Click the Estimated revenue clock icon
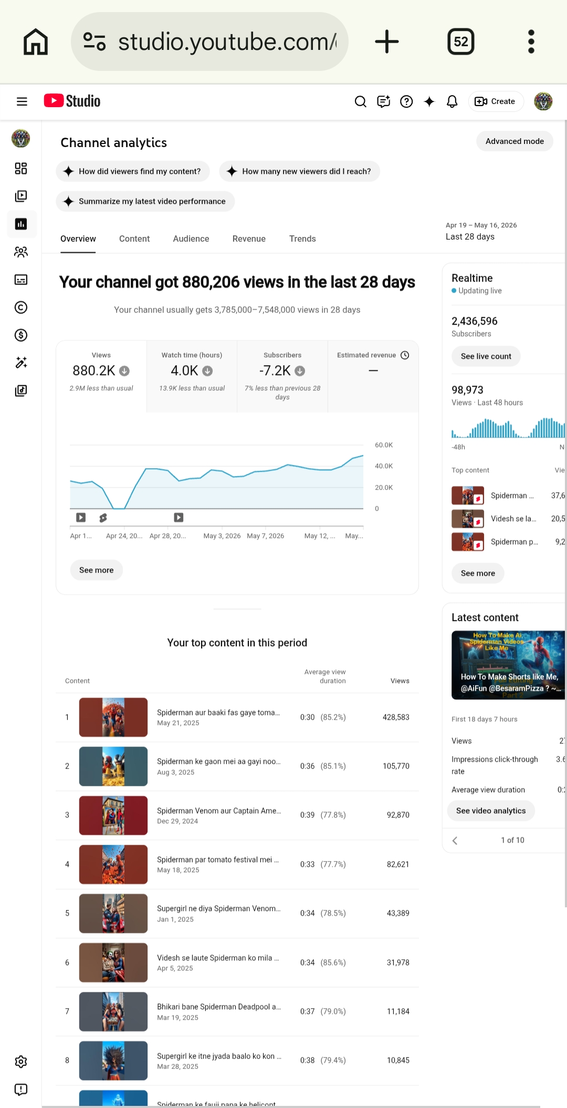 (x=405, y=355)
